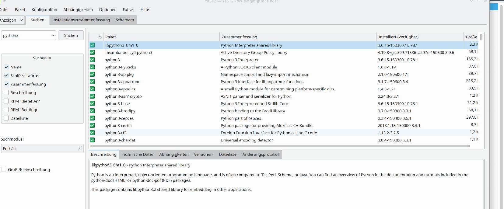The image size is (504, 209).
Task: Click status icon next to python3-PySocks
Action: tap(92, 67)
